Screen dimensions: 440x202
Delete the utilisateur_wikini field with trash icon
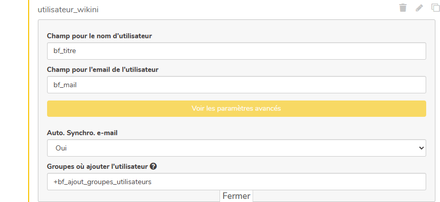coord(403,8)
